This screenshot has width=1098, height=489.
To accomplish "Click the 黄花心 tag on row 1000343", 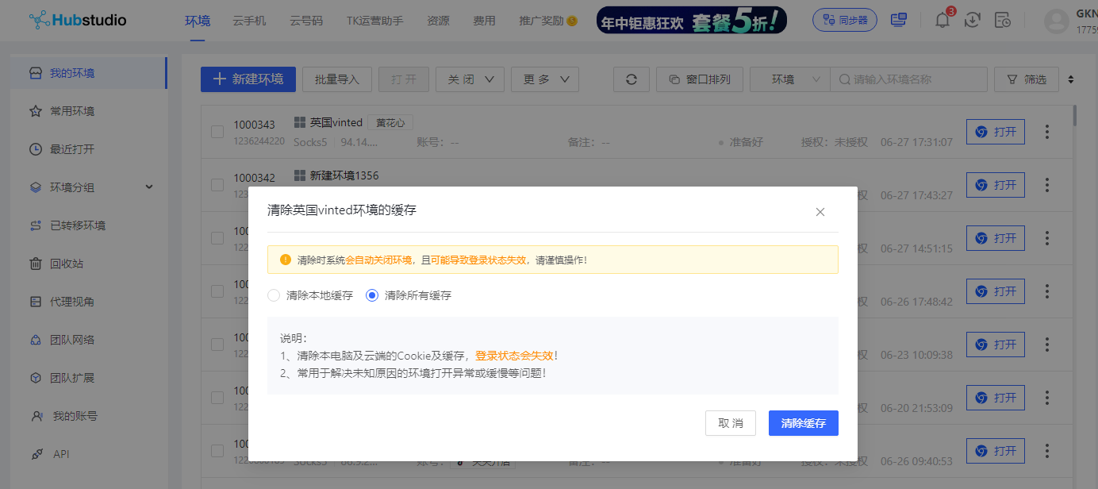I will point(390,123).
